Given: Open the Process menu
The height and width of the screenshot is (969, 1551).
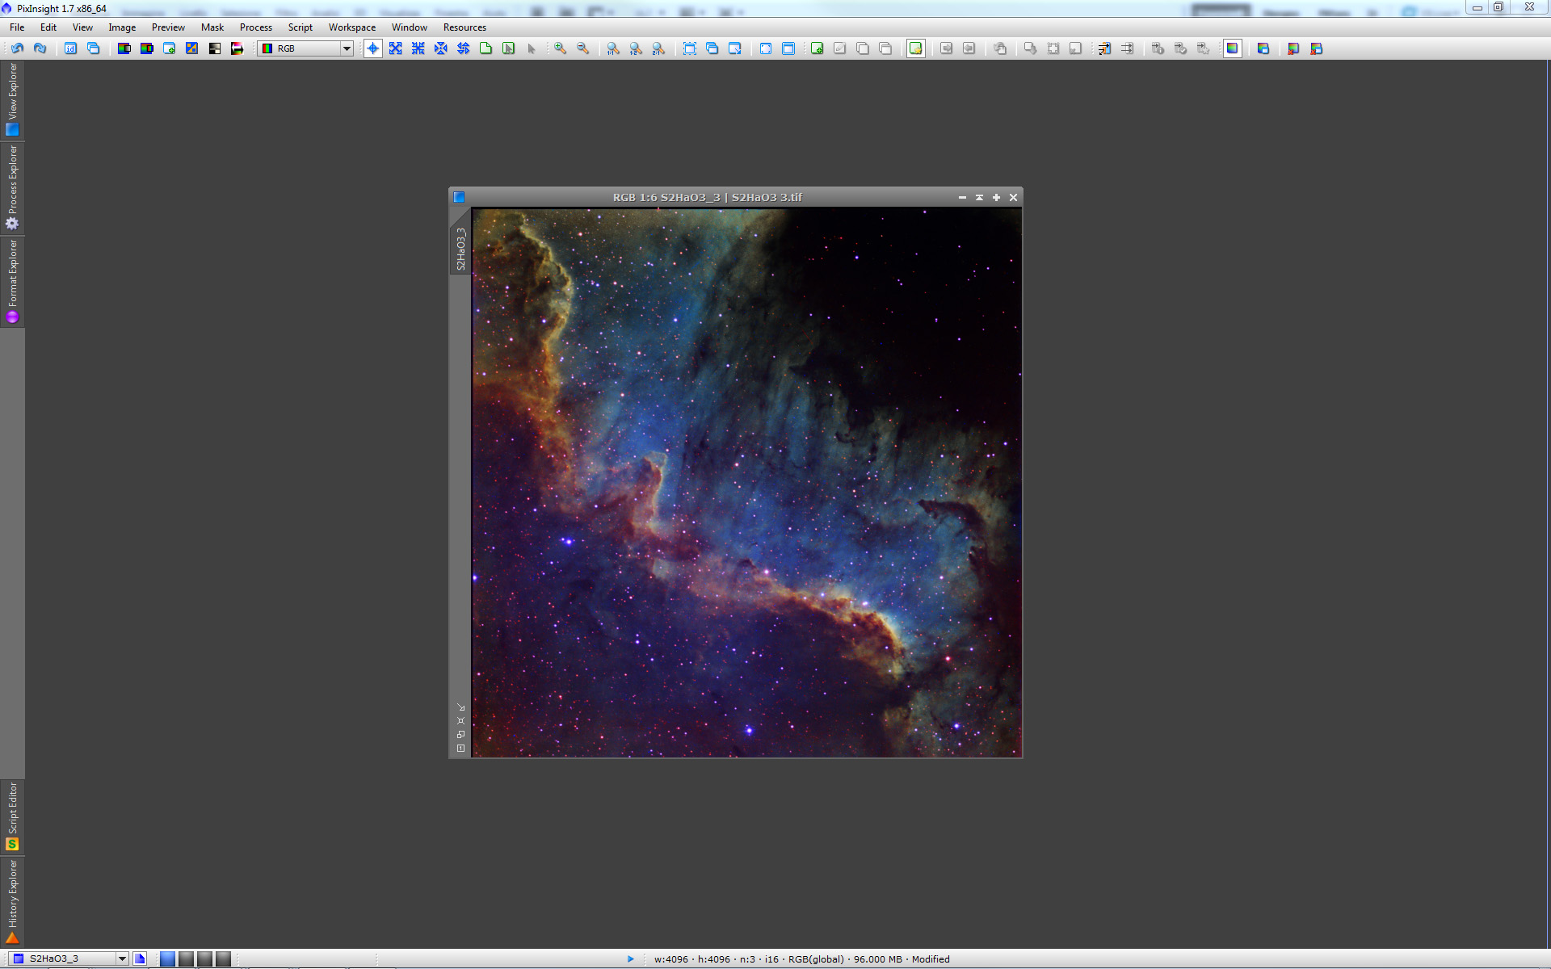Looking at the screenshot, I should coord(256,27).
